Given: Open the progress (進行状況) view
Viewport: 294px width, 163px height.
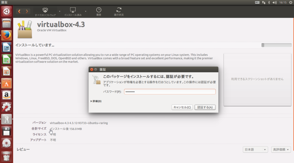Looking at the screenshot, I should (119, 12).
